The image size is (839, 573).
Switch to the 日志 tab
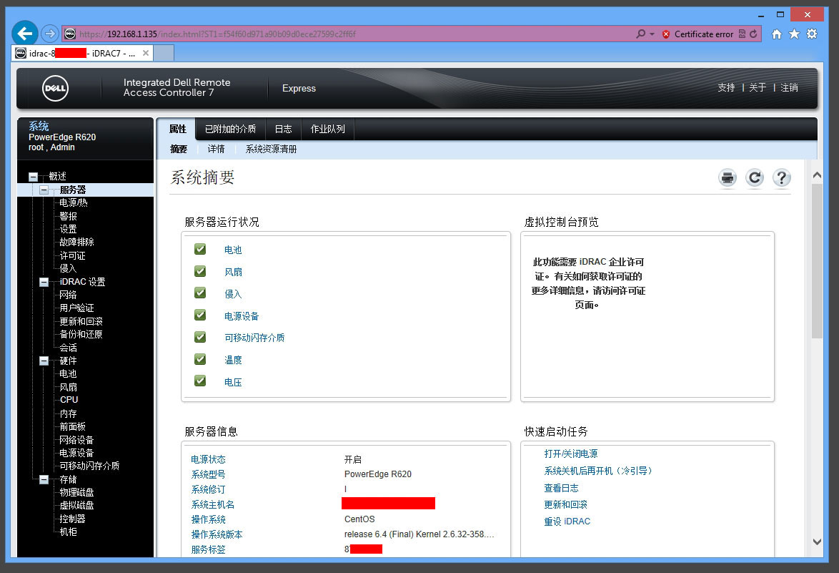tap(284, 129)
